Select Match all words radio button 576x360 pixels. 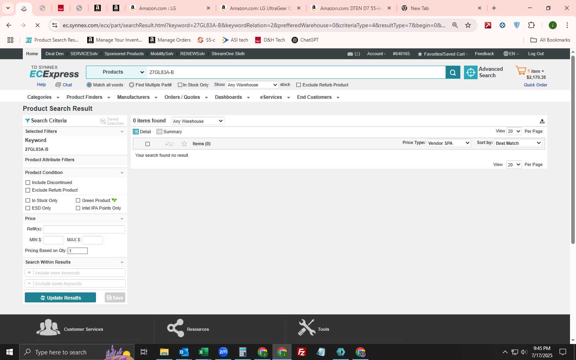point(89,85)
